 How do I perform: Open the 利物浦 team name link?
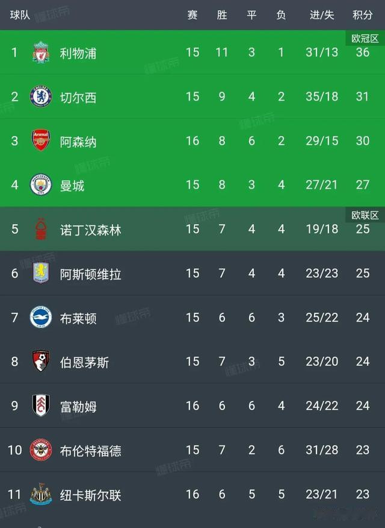[x=78, y=53]
